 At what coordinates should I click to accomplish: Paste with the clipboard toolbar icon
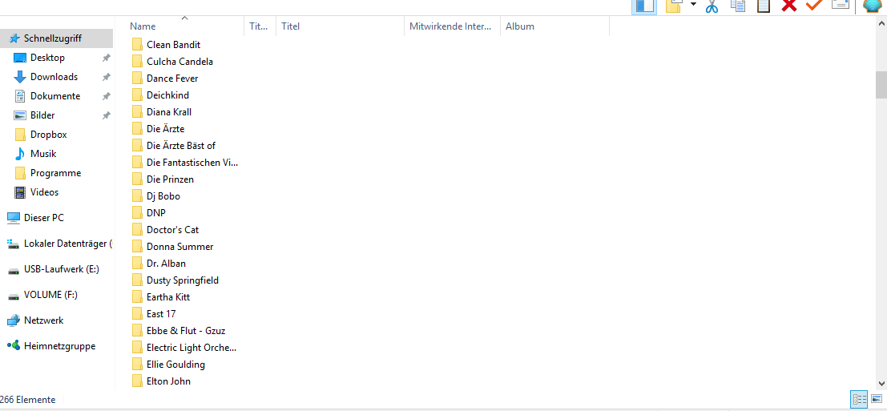click(x=763, y=6)
